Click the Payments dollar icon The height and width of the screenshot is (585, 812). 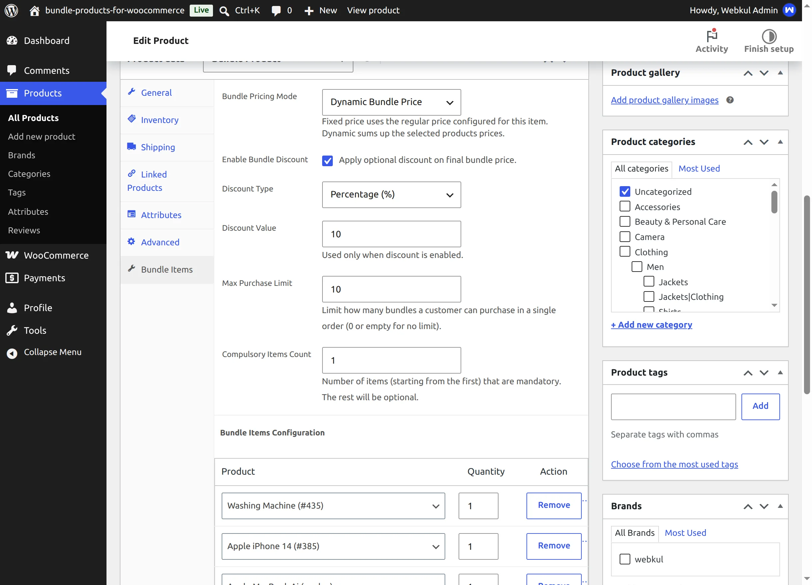click(x=12, y=278)
